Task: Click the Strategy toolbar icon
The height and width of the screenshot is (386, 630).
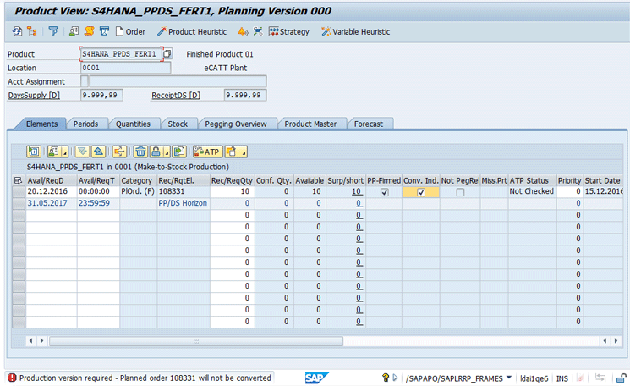Action: (x=289, y=31)
